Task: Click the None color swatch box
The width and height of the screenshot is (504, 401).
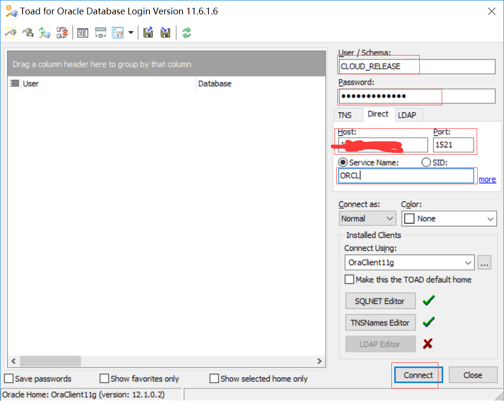Action: point(409,219)
